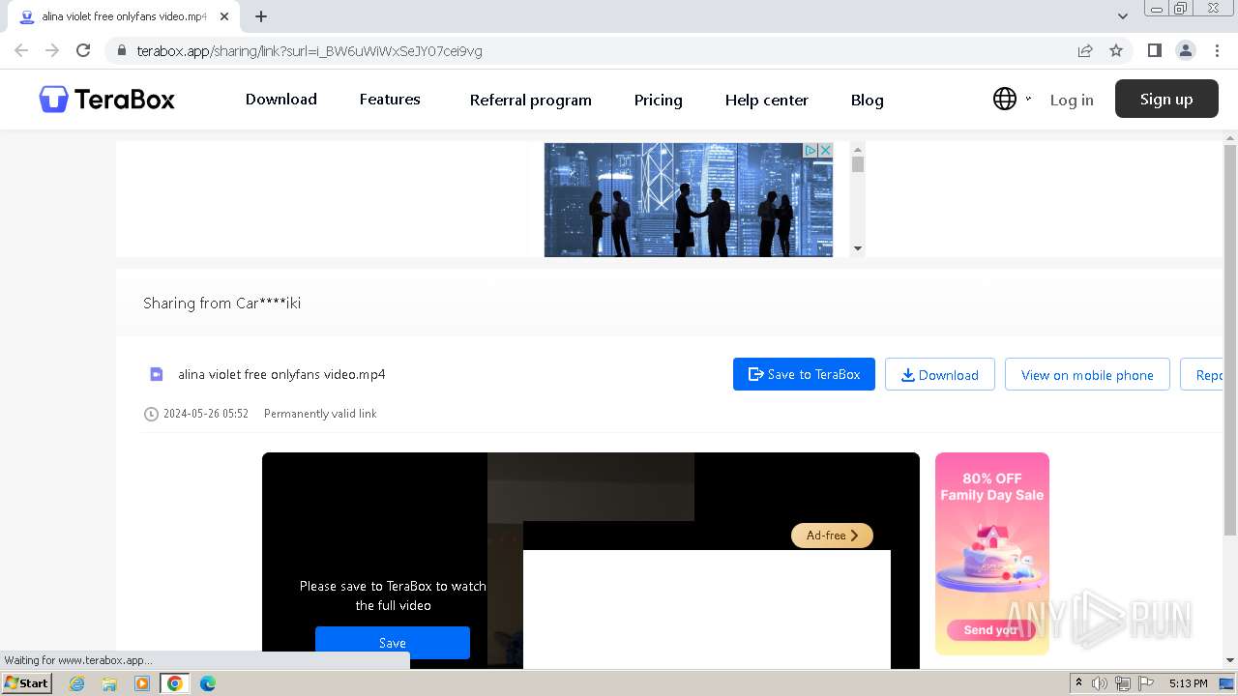Viewport: 1238px width, 696px height.
Task: Go back to previous page
Action: coord(21,50)
